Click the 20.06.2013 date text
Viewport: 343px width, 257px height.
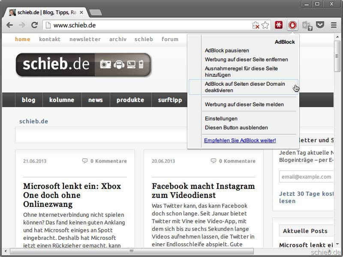[x=163, y=161]
